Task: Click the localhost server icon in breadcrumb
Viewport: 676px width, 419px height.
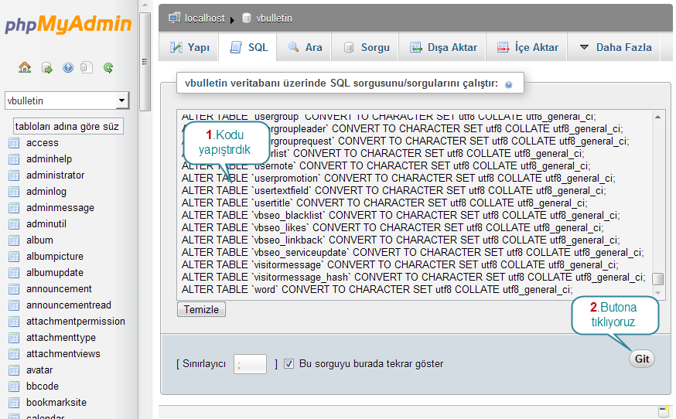Action: pos(174,18)
